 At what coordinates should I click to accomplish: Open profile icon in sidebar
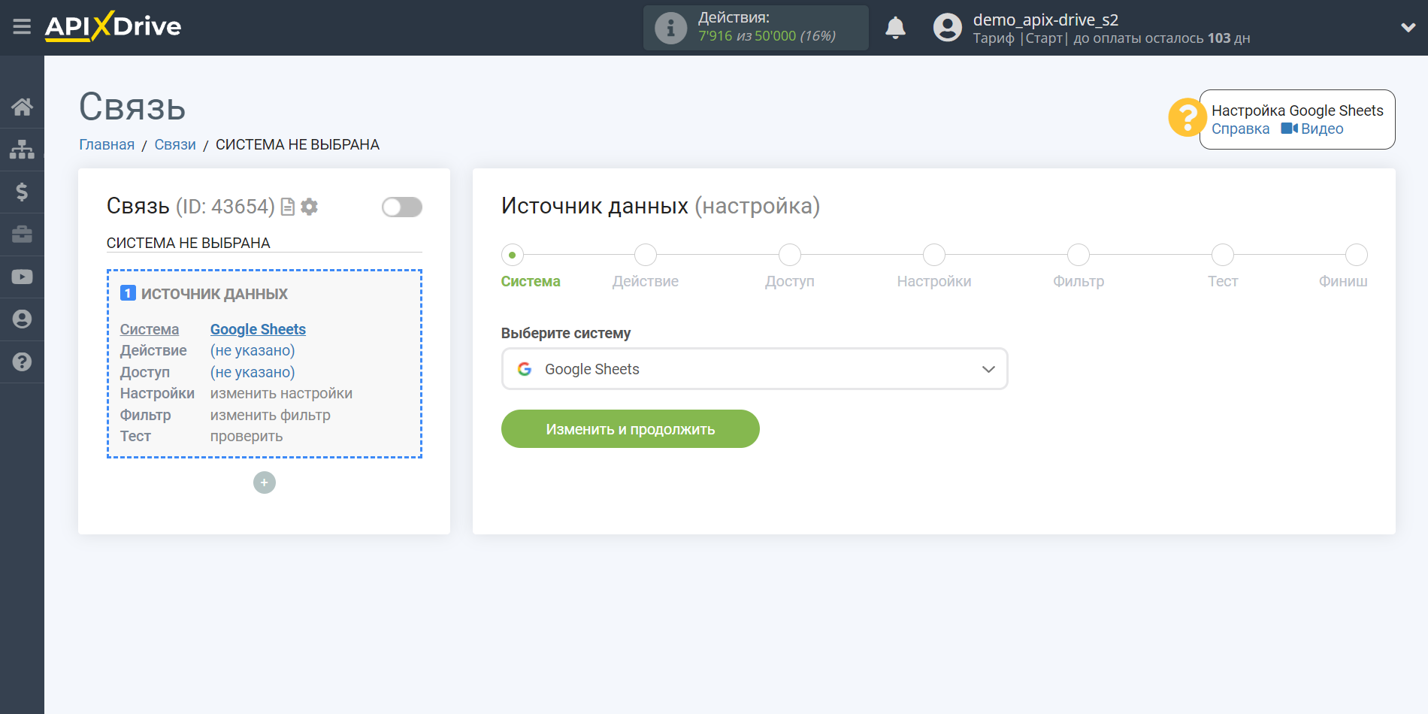pos(22,319)
